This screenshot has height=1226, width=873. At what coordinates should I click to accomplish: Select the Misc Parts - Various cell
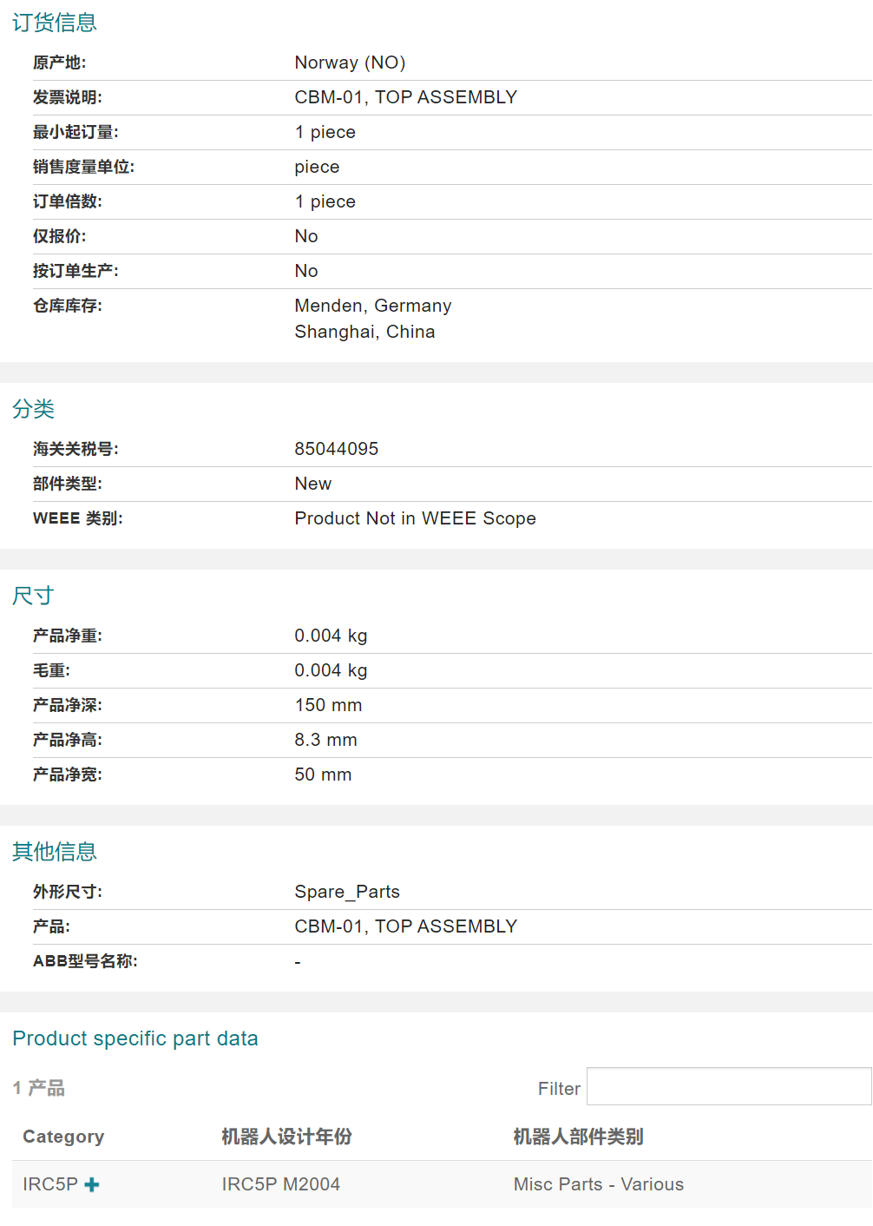[598, 1184]
